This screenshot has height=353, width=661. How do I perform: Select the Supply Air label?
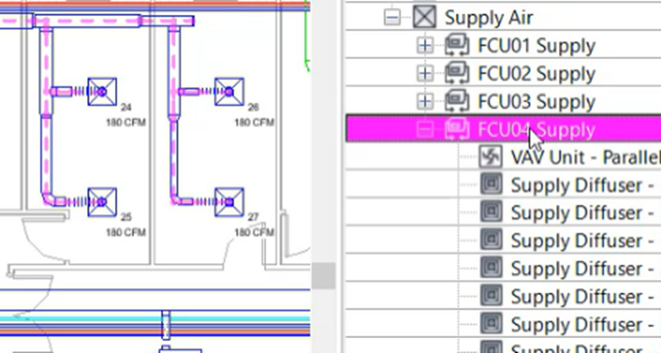(488, 17)
